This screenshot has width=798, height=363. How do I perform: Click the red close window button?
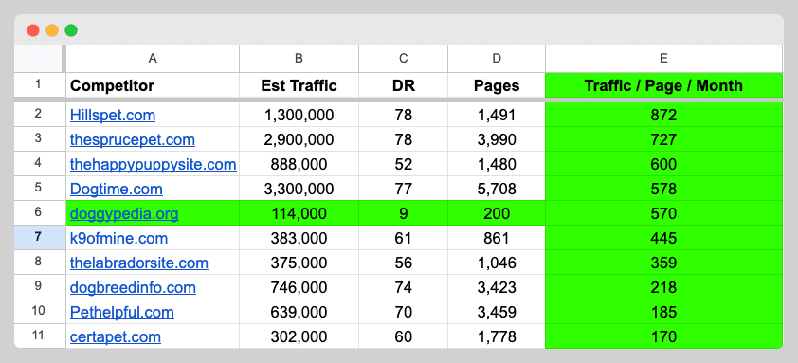(33, 30)
